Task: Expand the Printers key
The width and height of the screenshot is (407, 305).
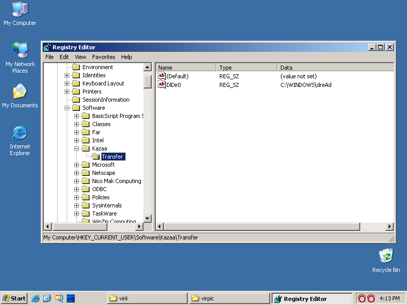Action: pos(67,91)
